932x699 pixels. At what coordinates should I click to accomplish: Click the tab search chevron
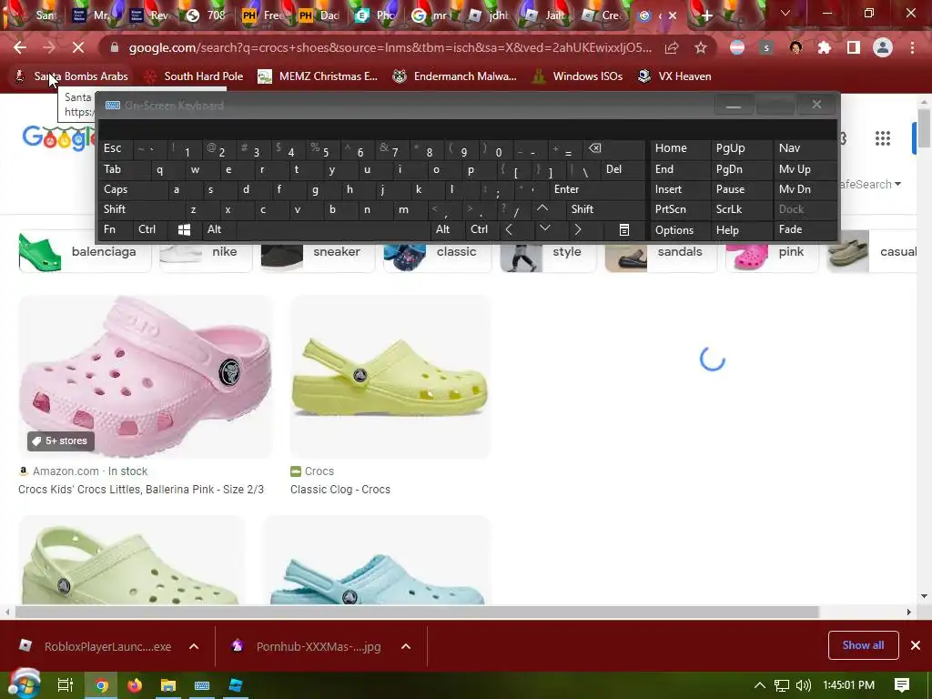(785, 13)
